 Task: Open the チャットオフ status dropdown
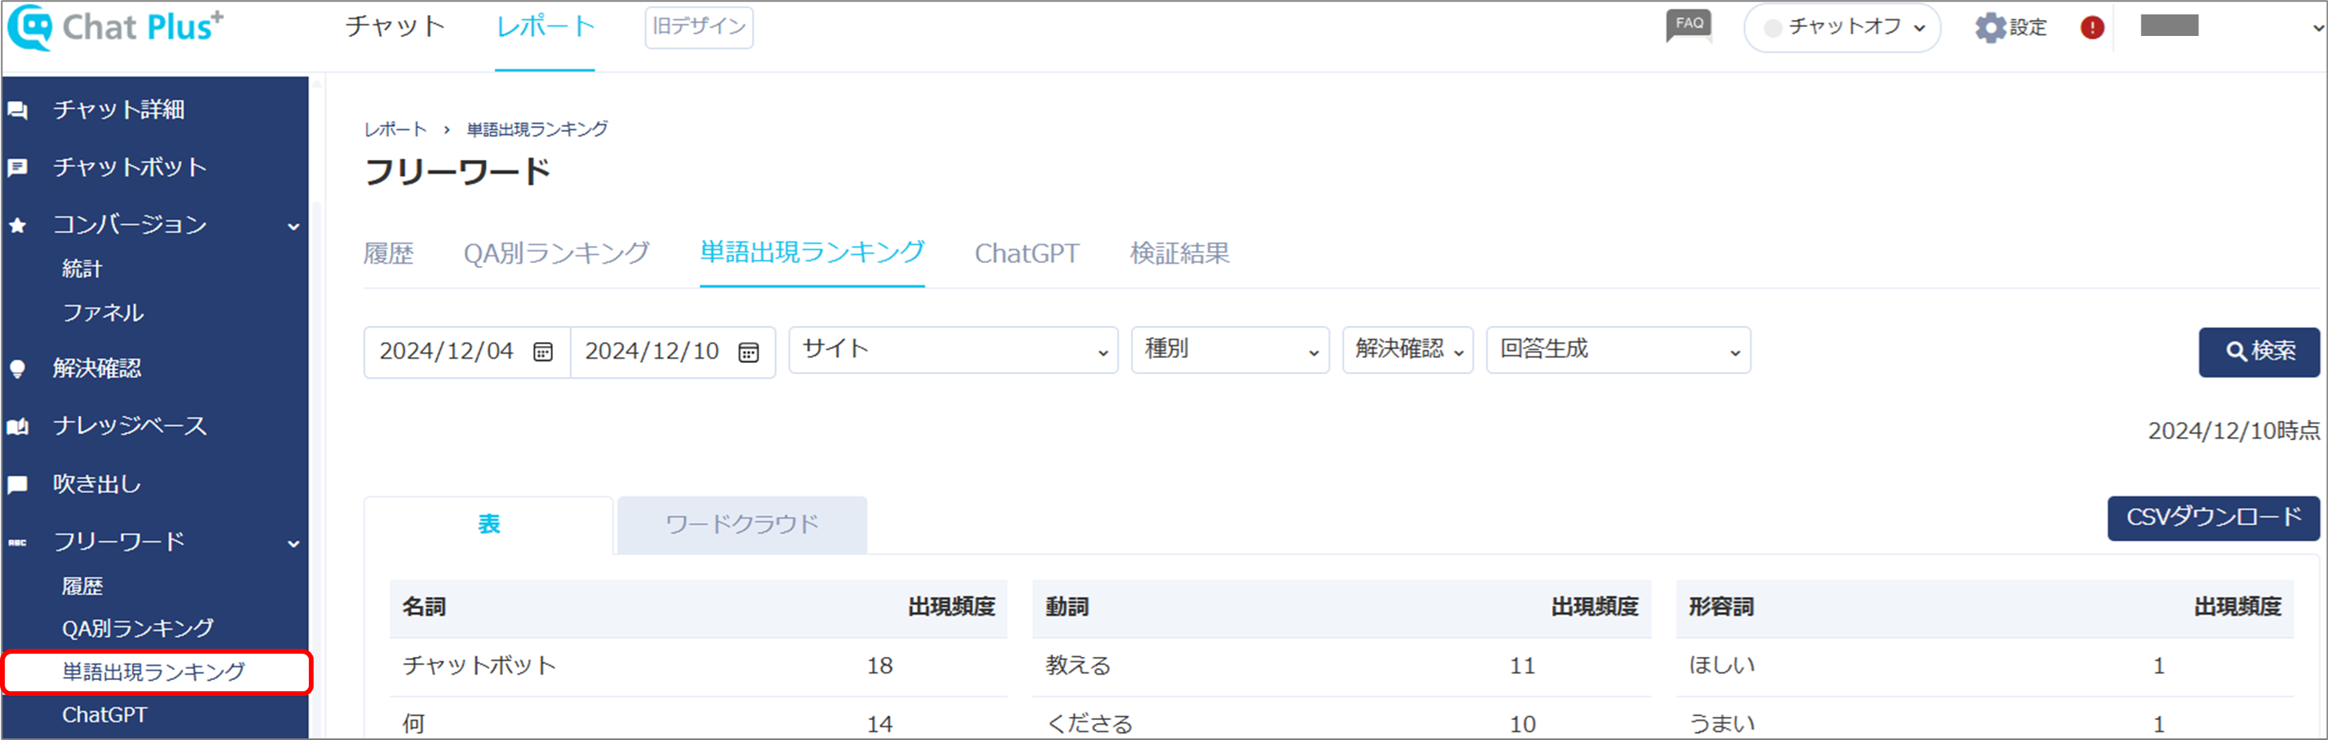[1842, 27]
